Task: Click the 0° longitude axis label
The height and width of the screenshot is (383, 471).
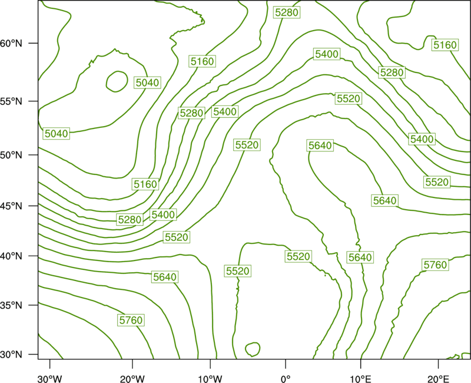Action: (286, 379)
